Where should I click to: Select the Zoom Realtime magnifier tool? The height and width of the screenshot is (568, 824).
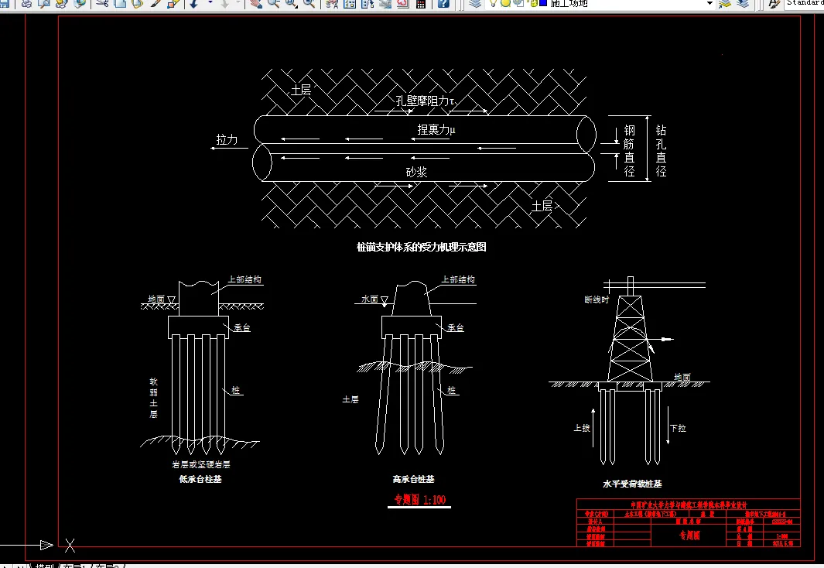tap(273, 3)
